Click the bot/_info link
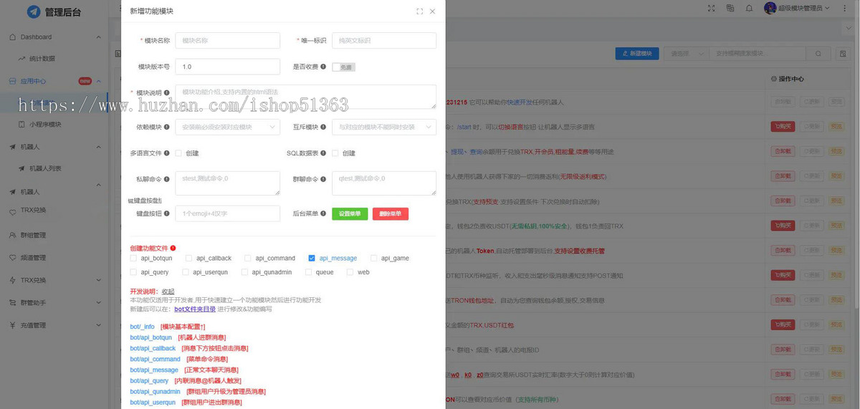The width and height of the screenshot is (860, 409). click(142, 327)
